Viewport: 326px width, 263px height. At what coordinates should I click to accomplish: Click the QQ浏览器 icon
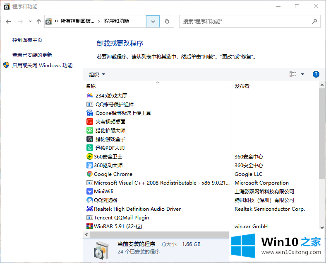pos(90,200)
